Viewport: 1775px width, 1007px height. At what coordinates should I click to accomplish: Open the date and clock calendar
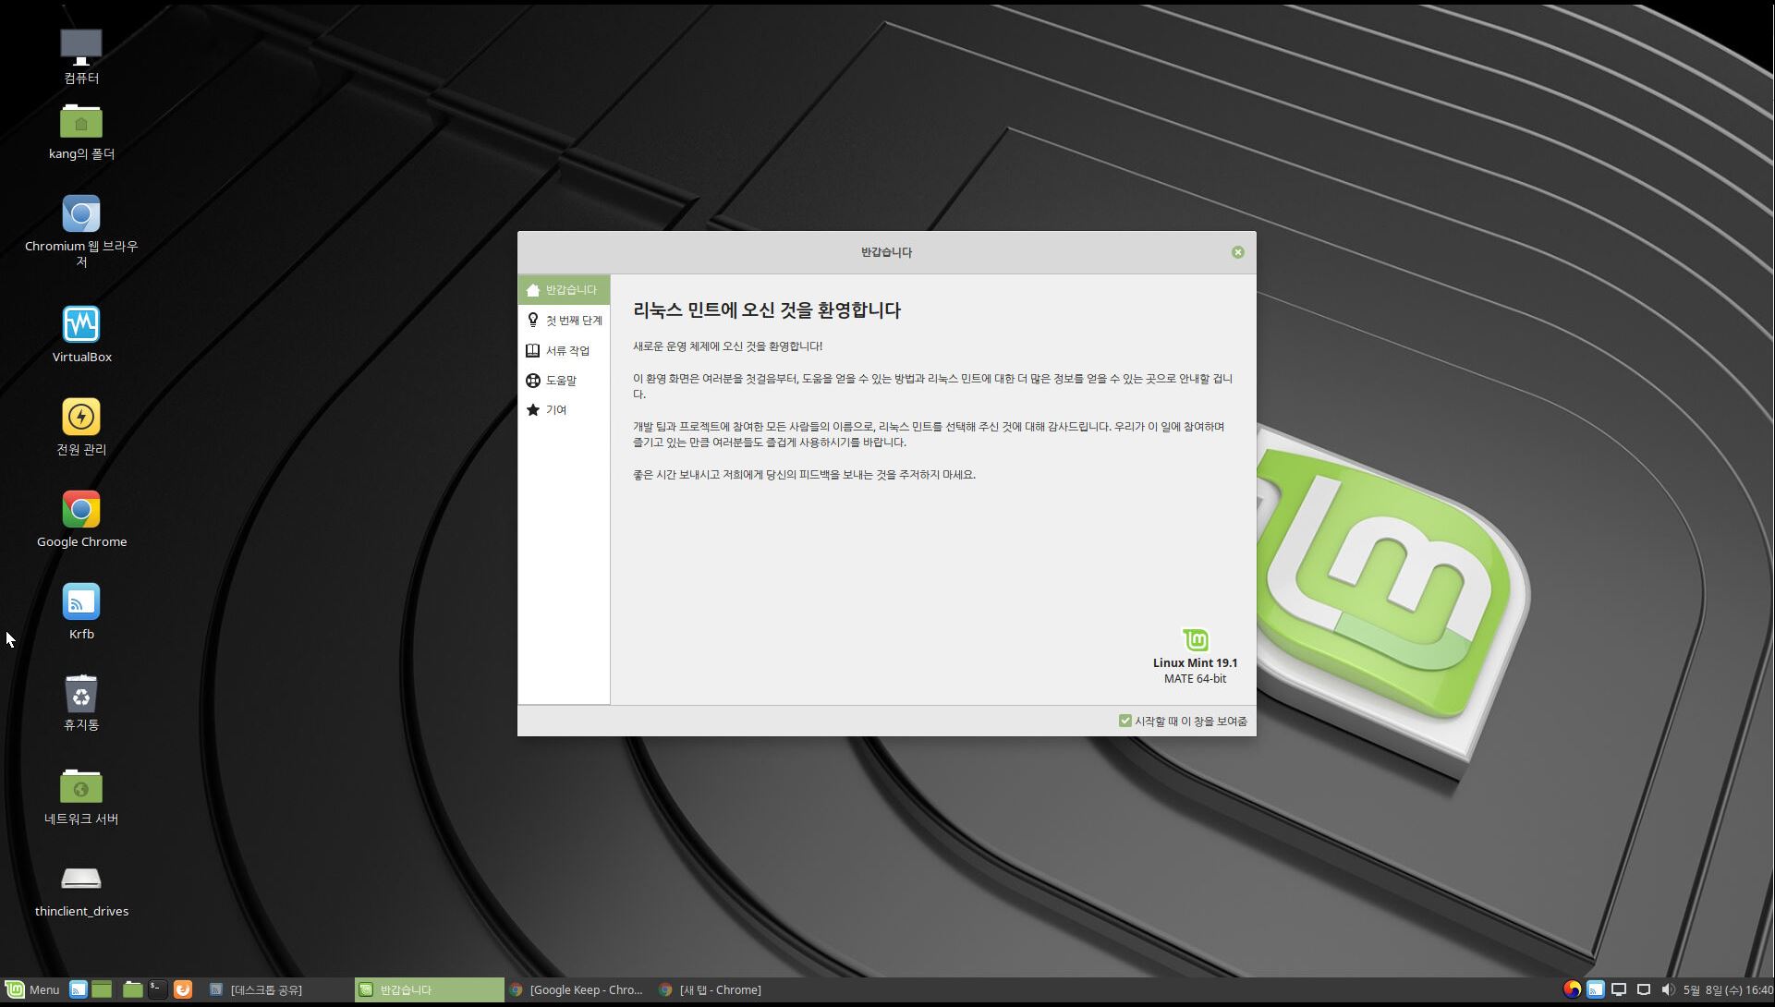tap(1727, 989)
